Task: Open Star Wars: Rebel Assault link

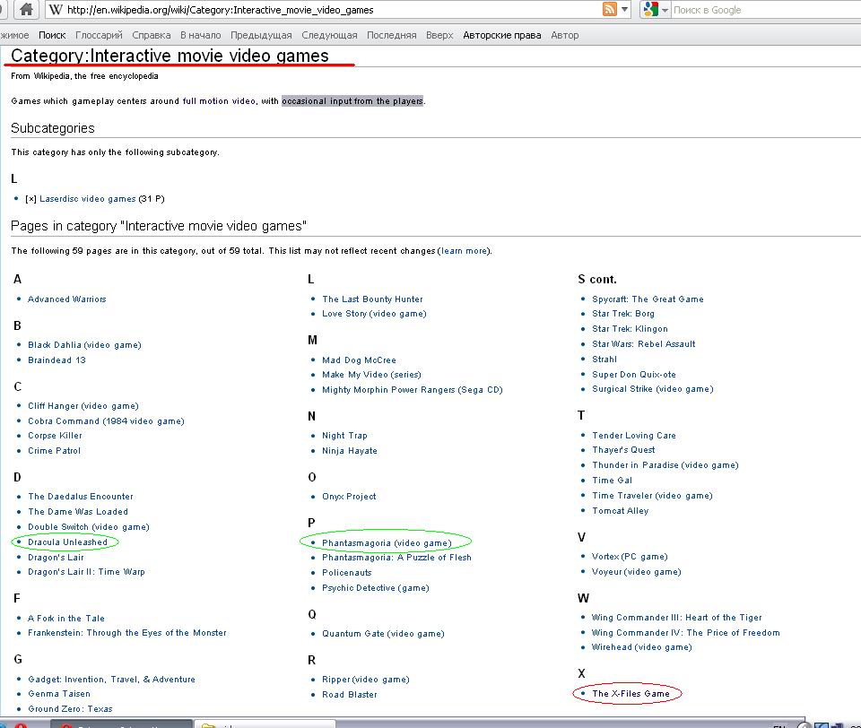Action: [644, 344]
